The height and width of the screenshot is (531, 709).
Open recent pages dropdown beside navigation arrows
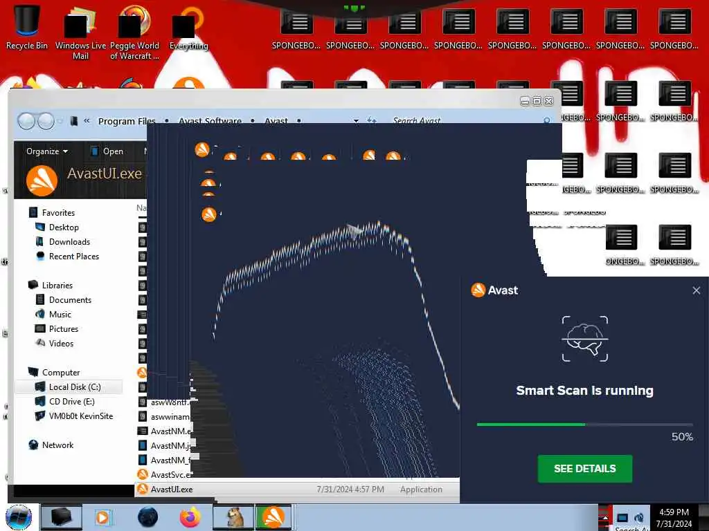coord(60,121)
